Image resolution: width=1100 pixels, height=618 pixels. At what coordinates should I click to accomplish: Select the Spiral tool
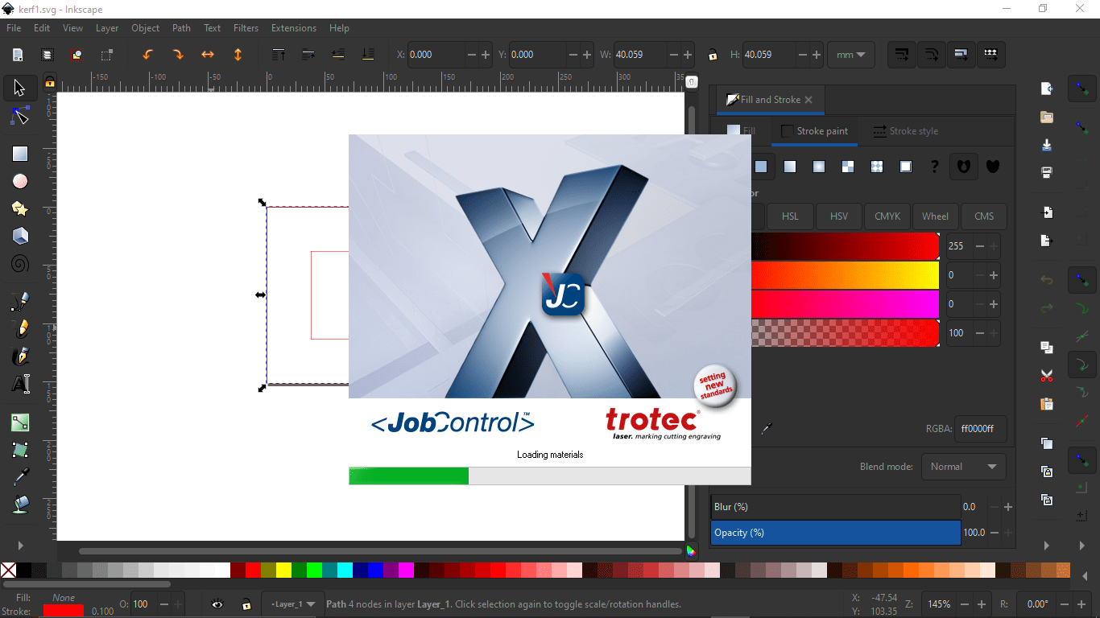point(20,263)
